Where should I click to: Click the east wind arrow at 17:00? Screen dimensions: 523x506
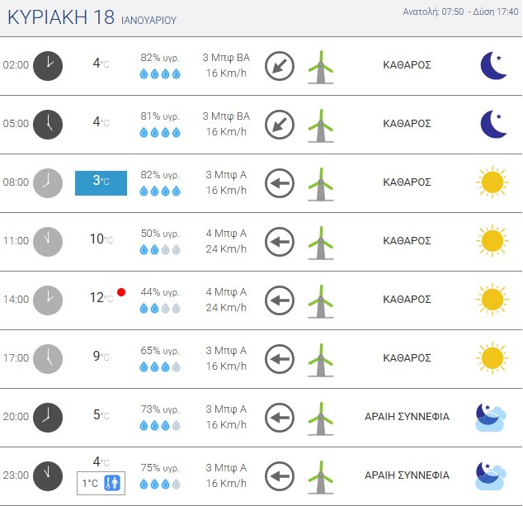click(x=280, y=358)
